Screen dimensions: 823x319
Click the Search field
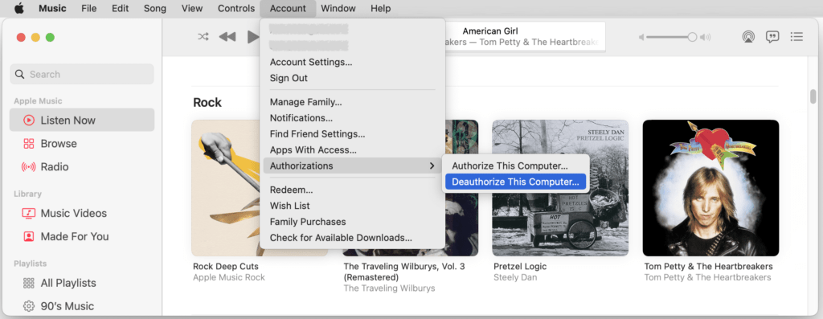pos(82,74)
